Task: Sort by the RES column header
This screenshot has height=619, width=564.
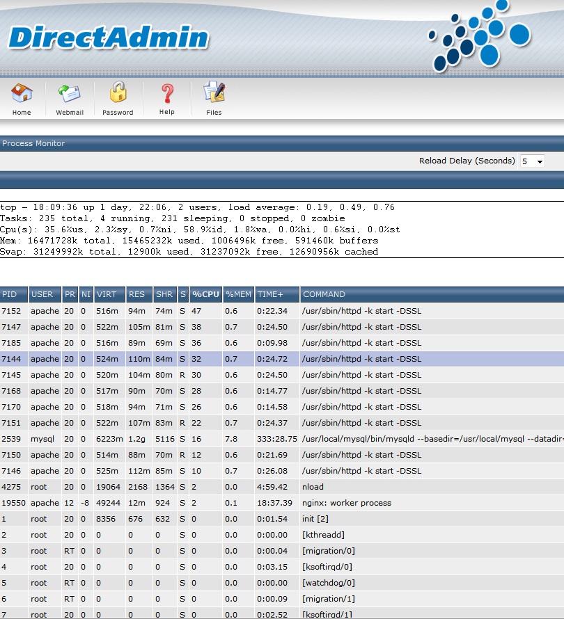Action: click(139, 294)
